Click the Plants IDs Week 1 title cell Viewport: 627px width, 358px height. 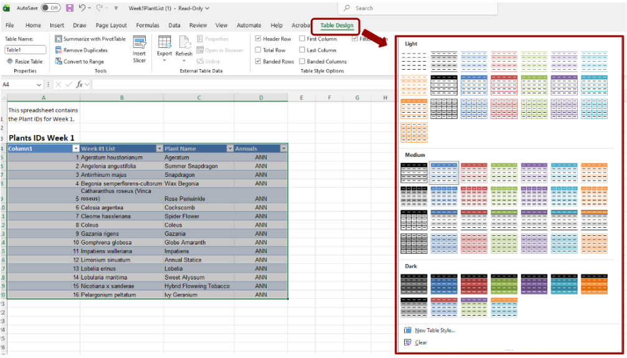tap(43, 138)
